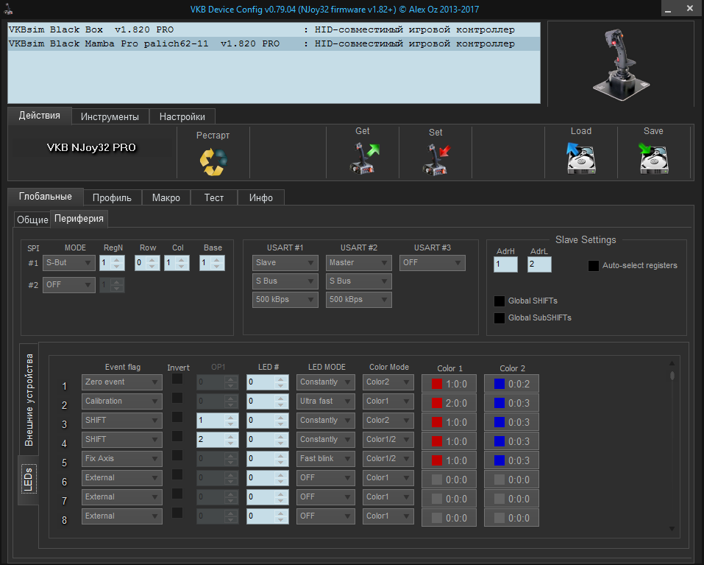Click the AdrL input field
Screen dimensions: 704x565
click(x=539, y=264)
